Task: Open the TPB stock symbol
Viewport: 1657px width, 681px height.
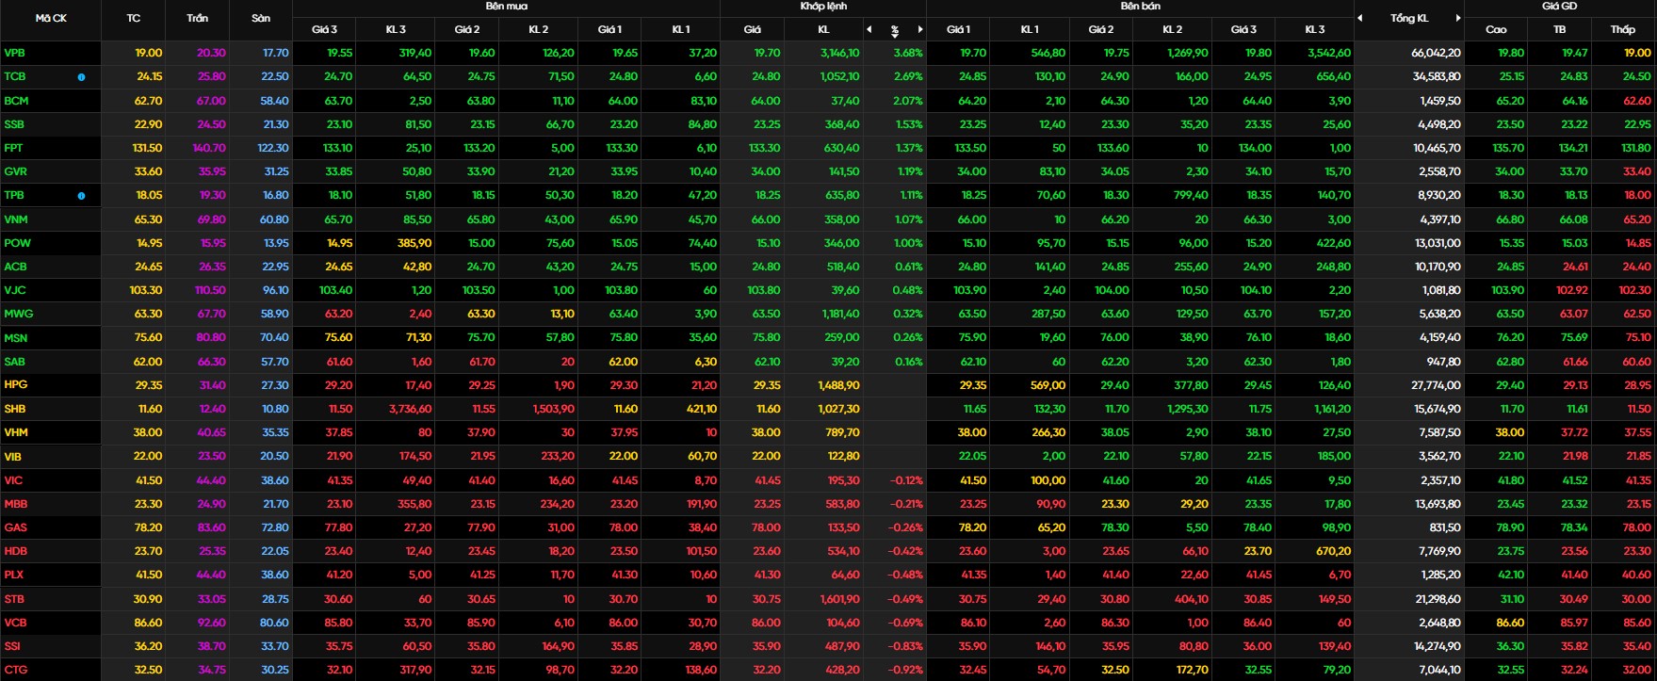Action: pos(13,195)
